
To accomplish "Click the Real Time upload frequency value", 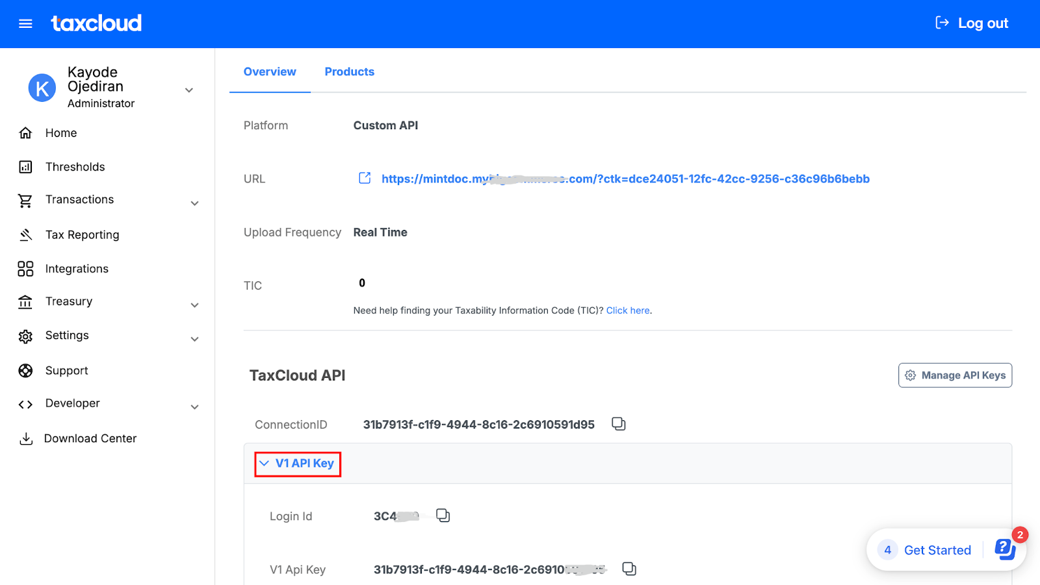I will [380, 232].
